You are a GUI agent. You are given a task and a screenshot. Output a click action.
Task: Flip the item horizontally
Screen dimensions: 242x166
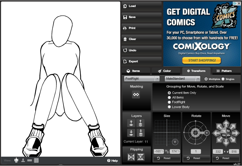(131, 157)
